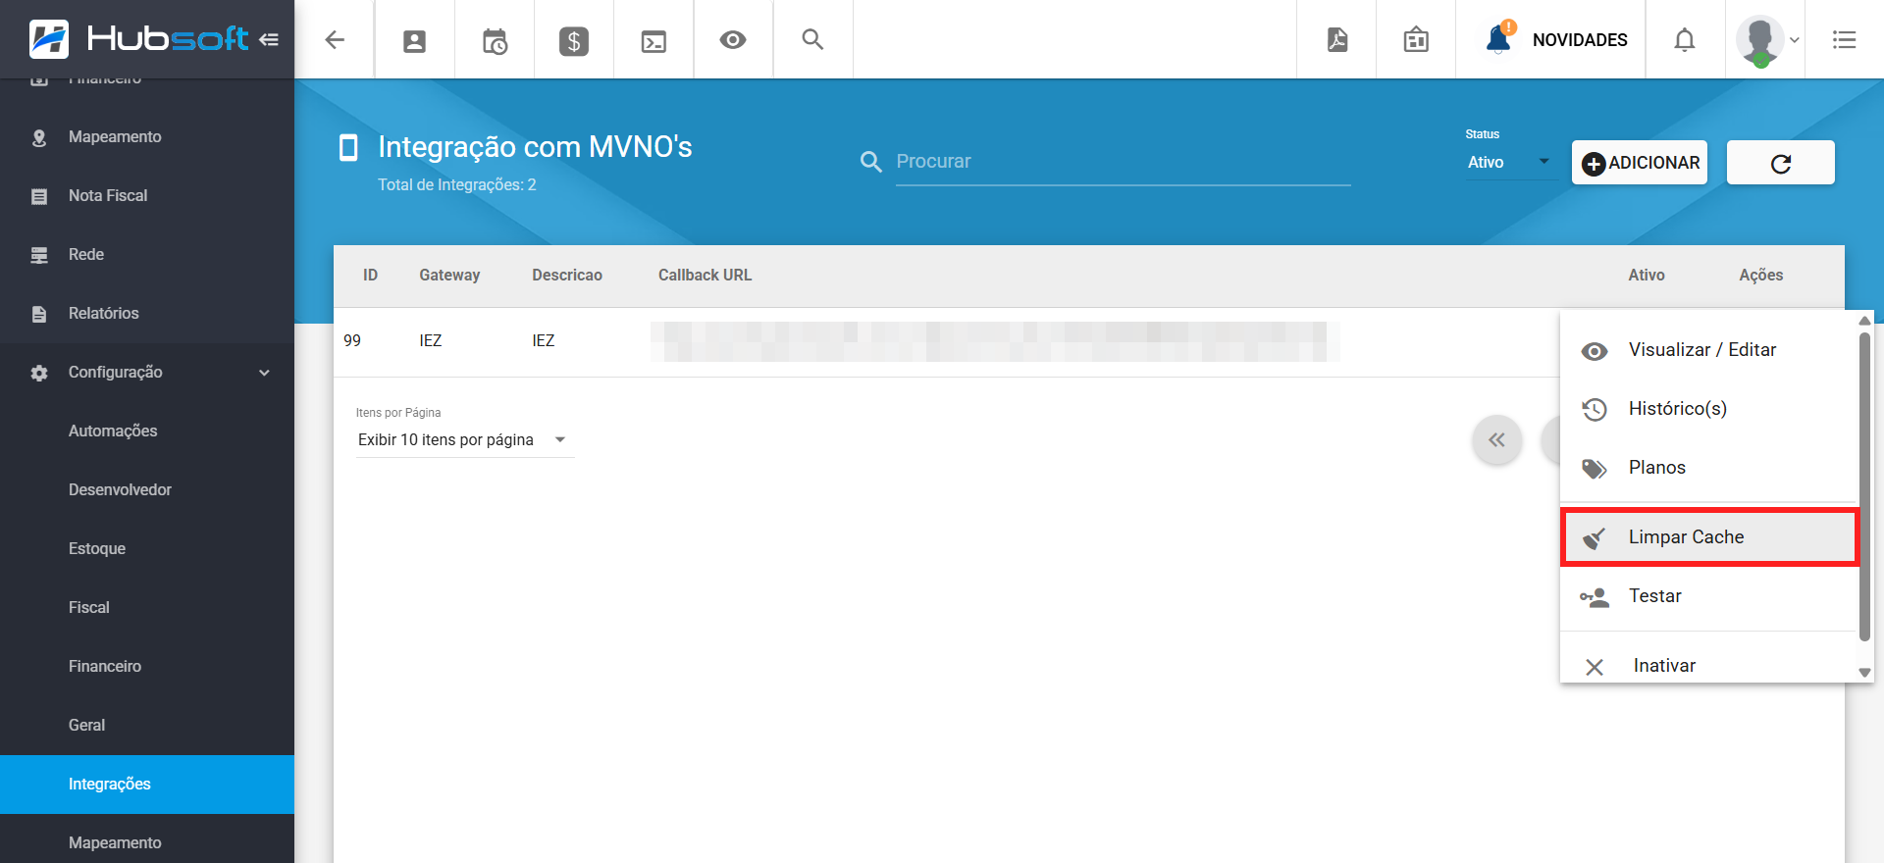Click the ADICIONAR button
The image size is (1884, 863).
click(1640, 163)
